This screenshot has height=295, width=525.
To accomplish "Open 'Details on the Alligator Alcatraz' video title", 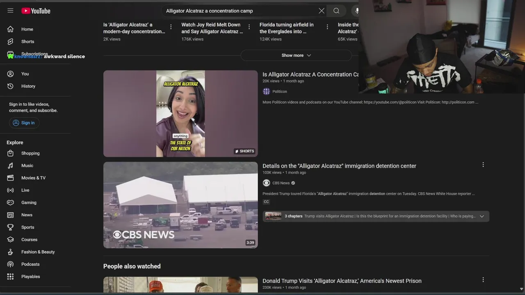I will pyautogui.click(x=339, y=166).
